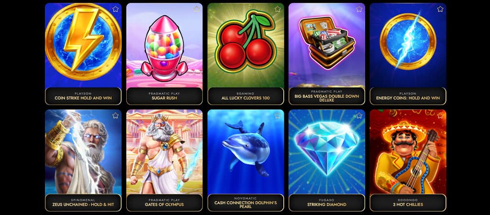Favorite Zeus Unchained with its star icon

pyautogui.click(x=115, y=116)
